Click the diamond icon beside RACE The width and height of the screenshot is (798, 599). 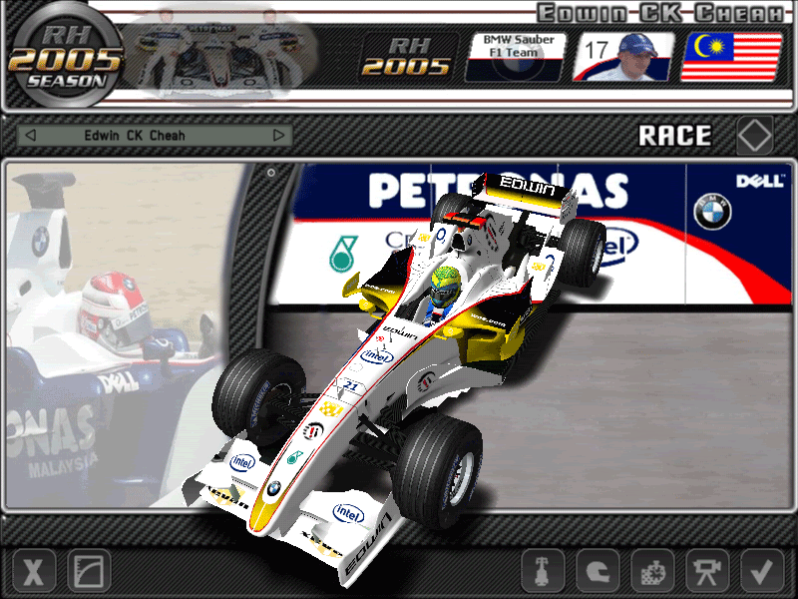(755, 135)
